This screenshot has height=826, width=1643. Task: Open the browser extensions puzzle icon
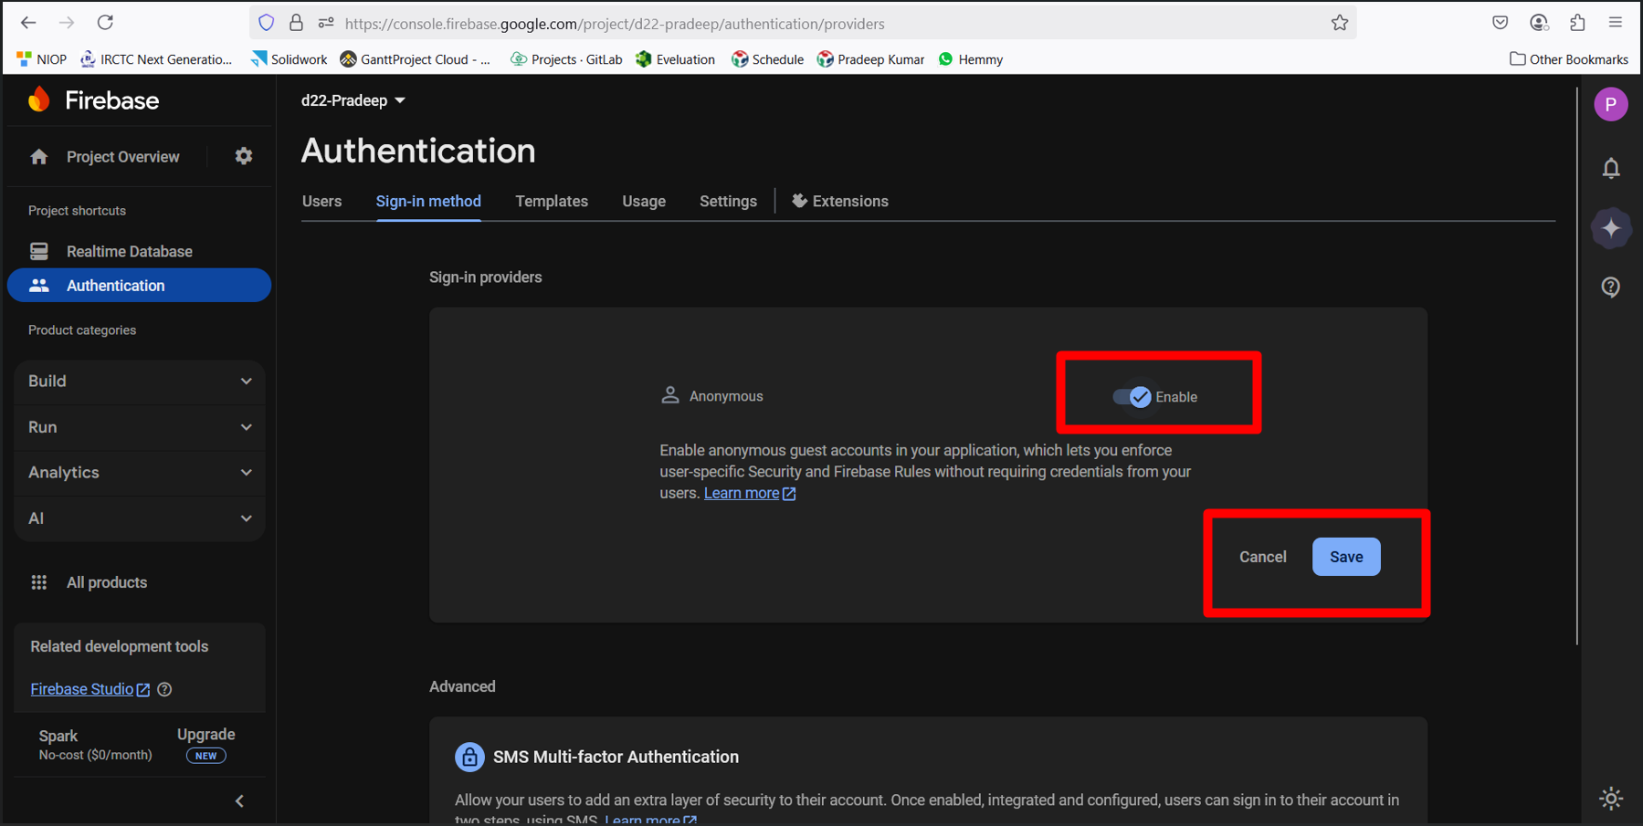(x=1577, y=23)
